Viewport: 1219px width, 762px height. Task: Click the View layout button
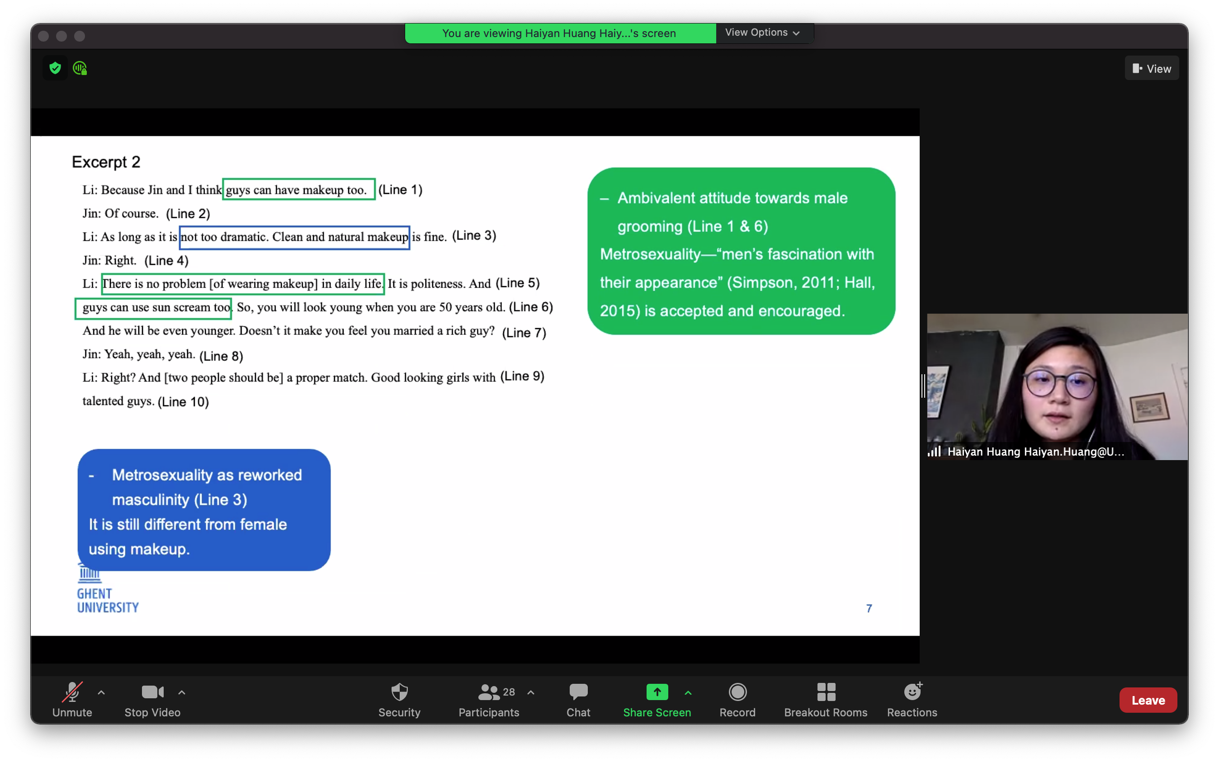[x=1152, y=69]
